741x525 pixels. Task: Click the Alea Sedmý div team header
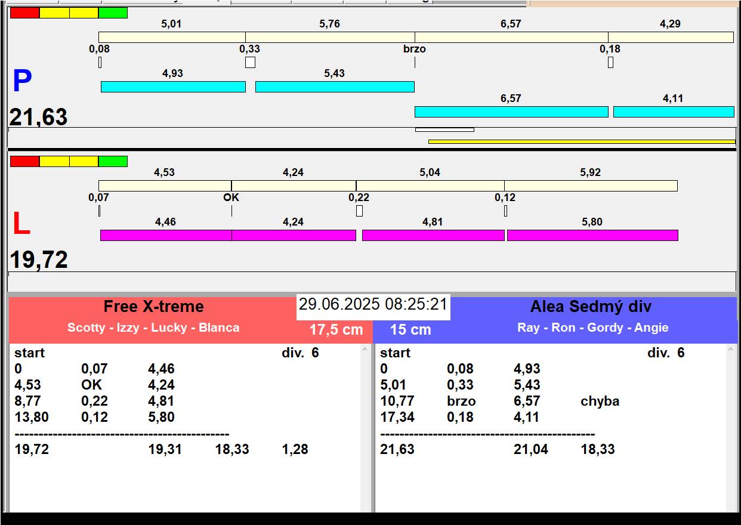click(590, 307)
